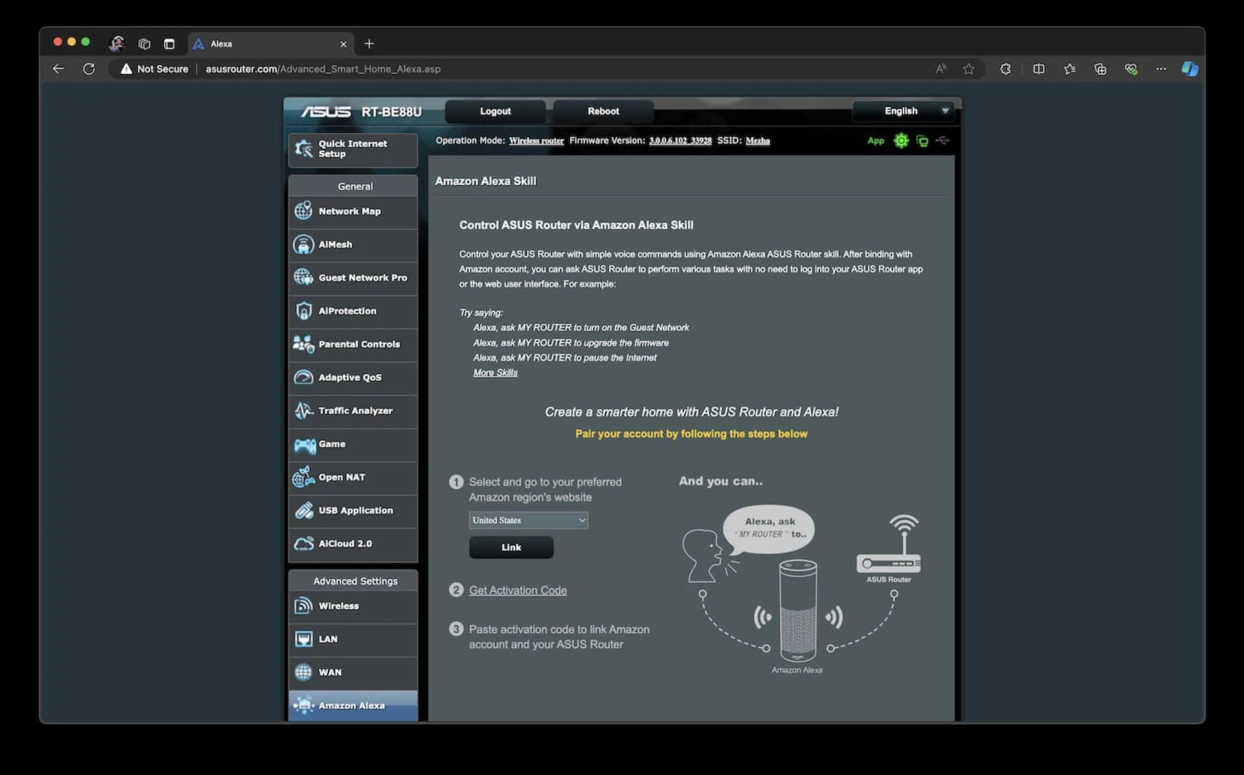Click the Wireless router operation mode link
Image resolution: width=1244 pixels, height=775 pixels.
point(536,140)
